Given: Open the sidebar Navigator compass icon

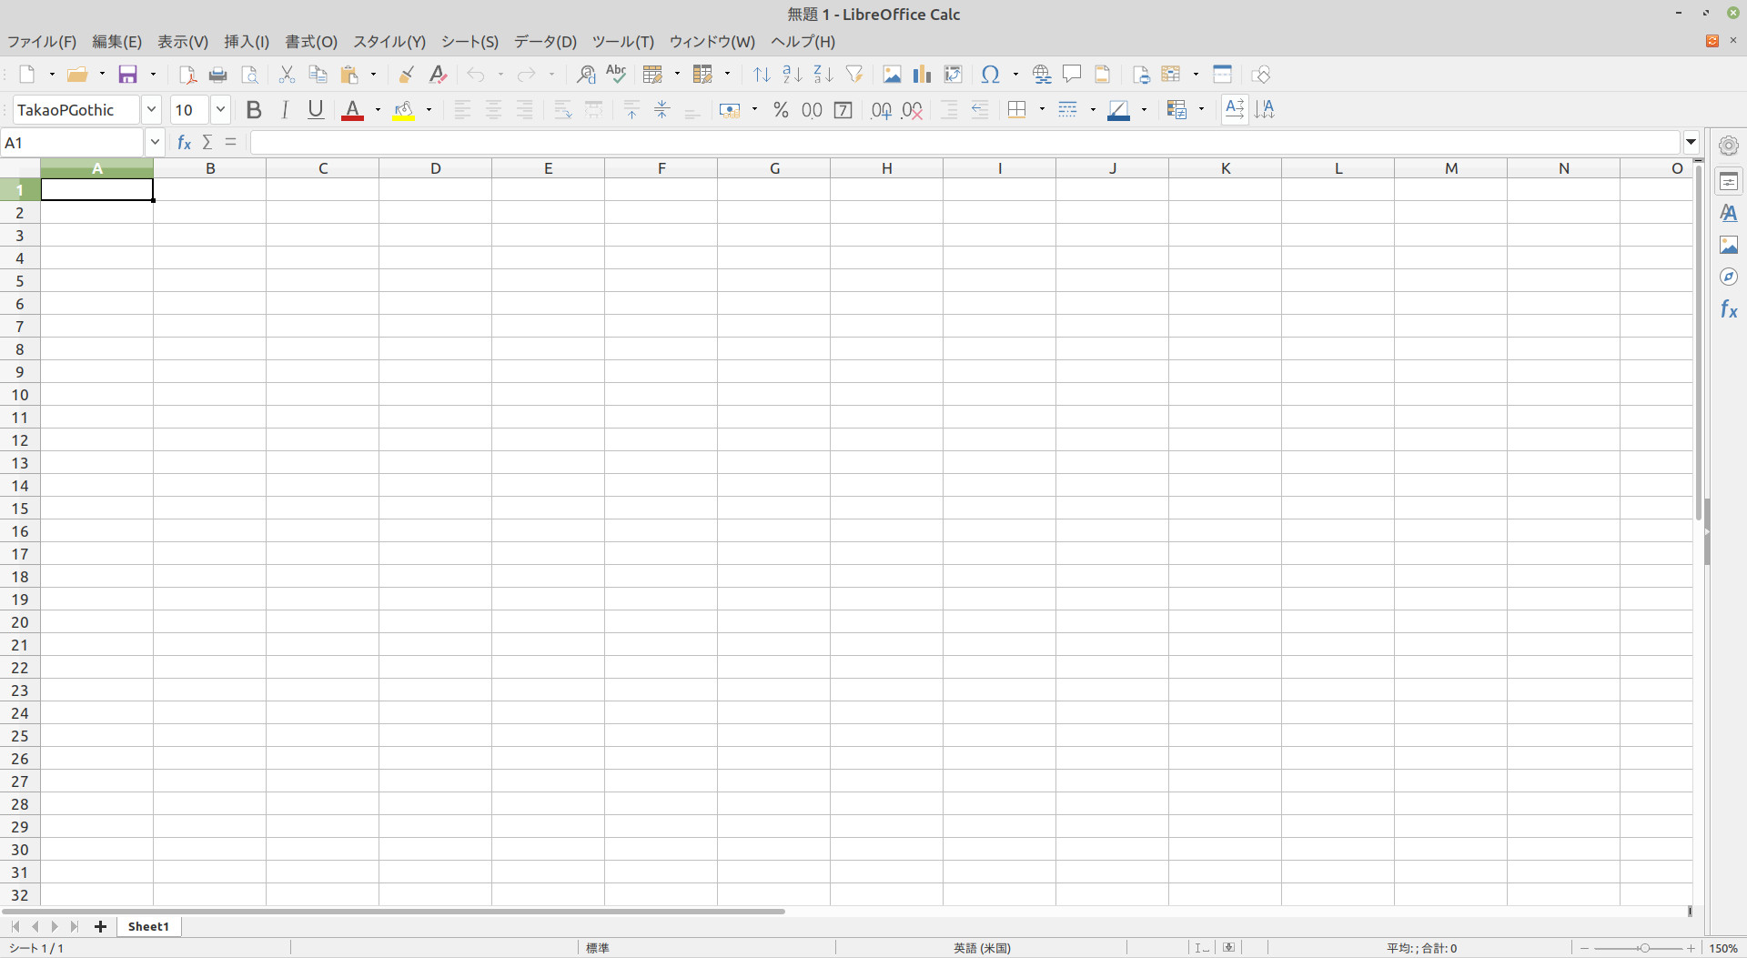Looking at the screenshot, I should pyautogui.click(x=1728, y=277).
